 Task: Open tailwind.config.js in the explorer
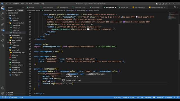pyautogui.click(x=15, y=72)
